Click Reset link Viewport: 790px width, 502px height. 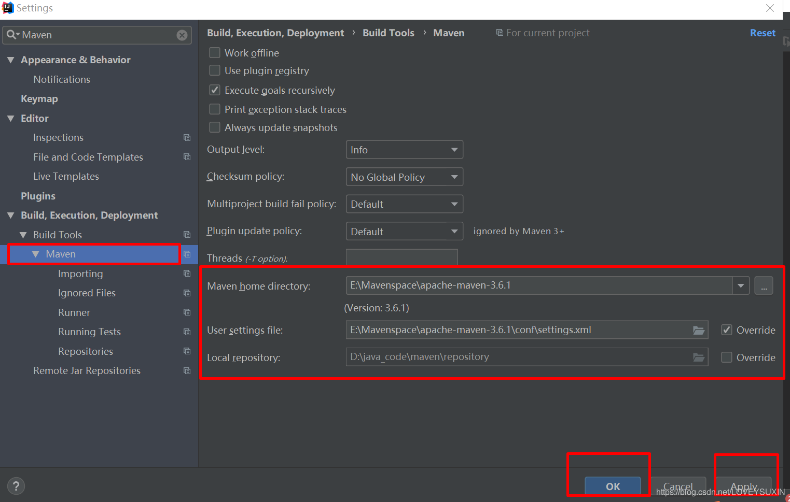(x=763, y=33)
